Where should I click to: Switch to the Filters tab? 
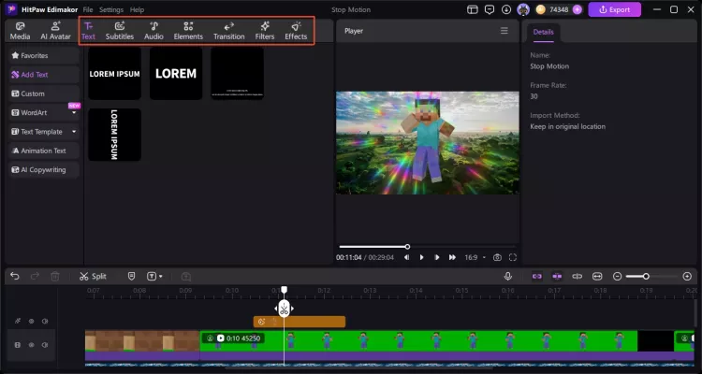(x=265, y=31)
